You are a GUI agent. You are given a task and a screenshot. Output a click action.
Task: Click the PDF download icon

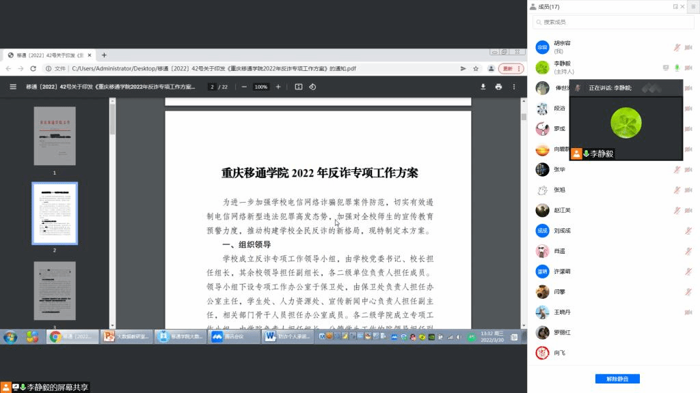[483, 87]
